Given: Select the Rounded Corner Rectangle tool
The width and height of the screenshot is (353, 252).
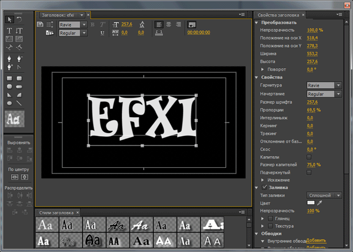Looking at the screenshot, I should coord(19,78).
